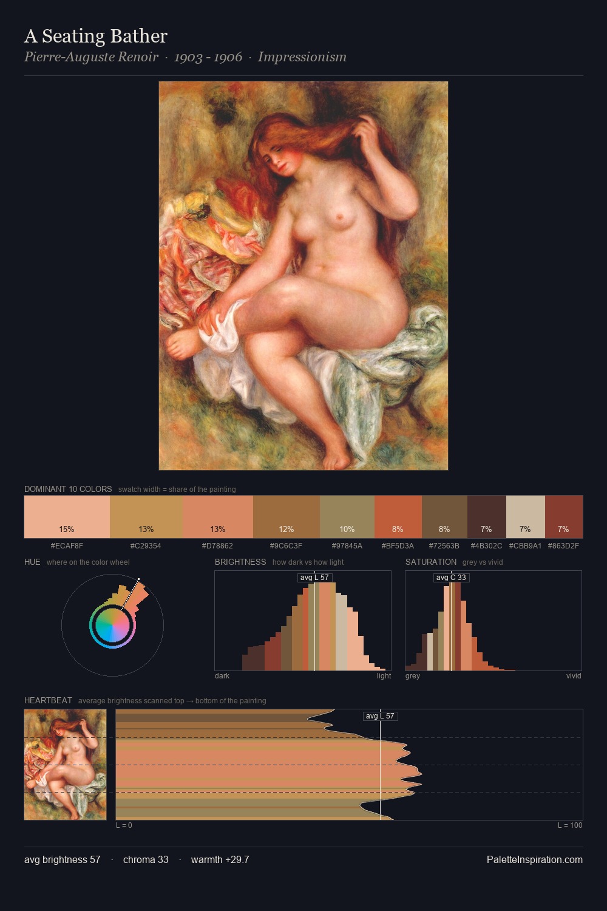This screenshot has height=911, width=607.
Task: Click the 'L = 100' axis label
Action: 570,825
